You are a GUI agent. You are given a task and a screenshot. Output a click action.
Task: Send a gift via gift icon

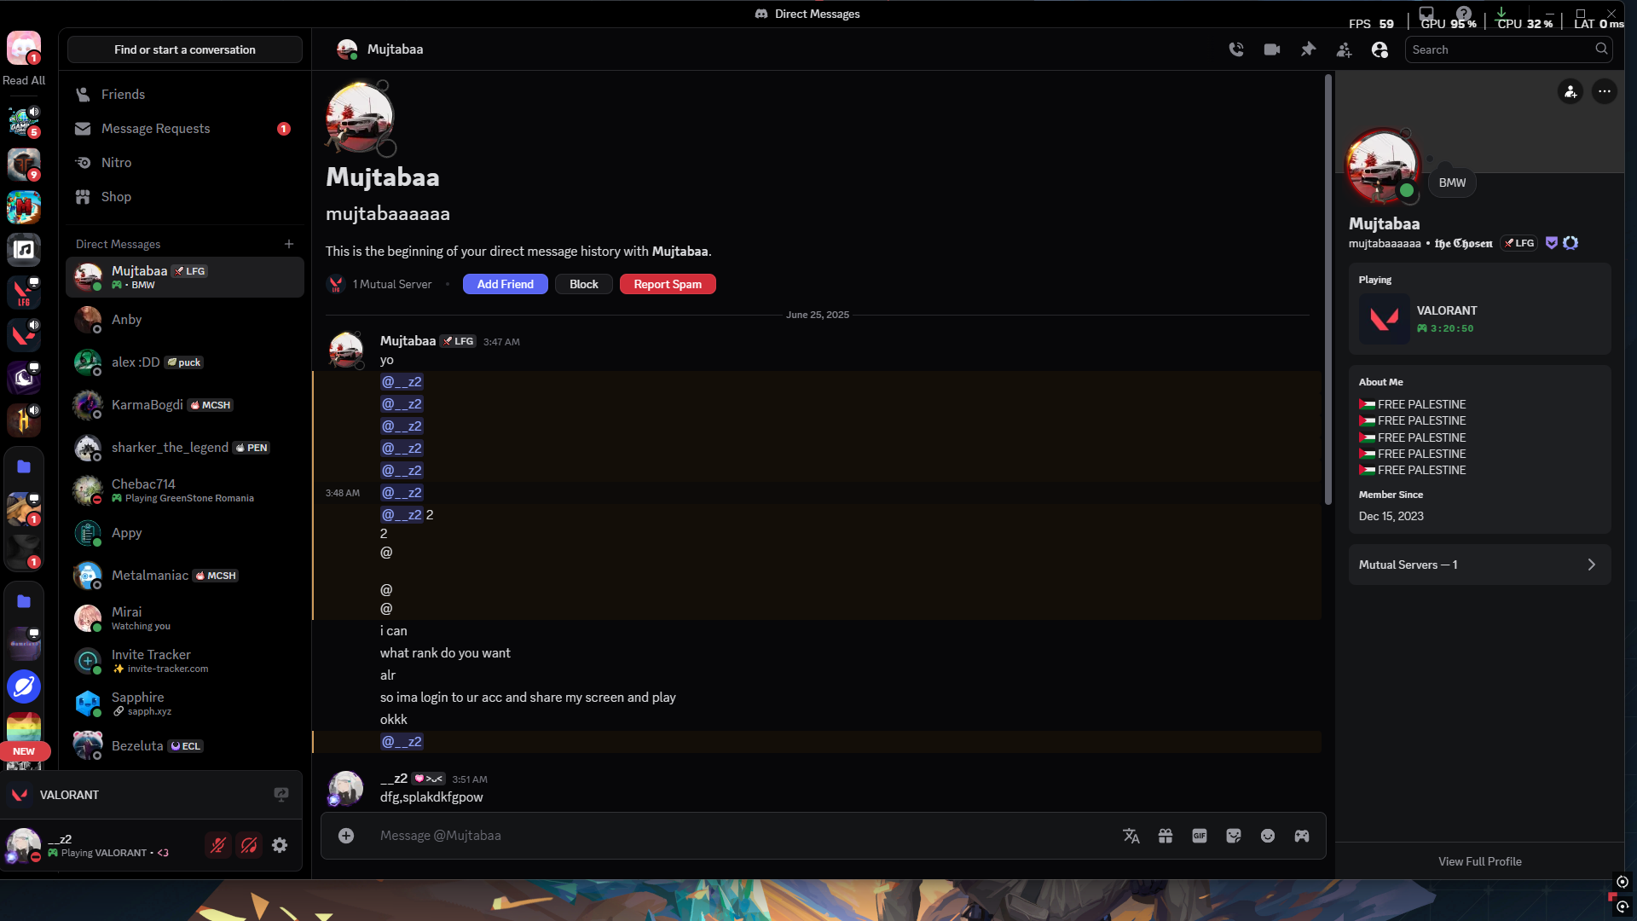1166,836
